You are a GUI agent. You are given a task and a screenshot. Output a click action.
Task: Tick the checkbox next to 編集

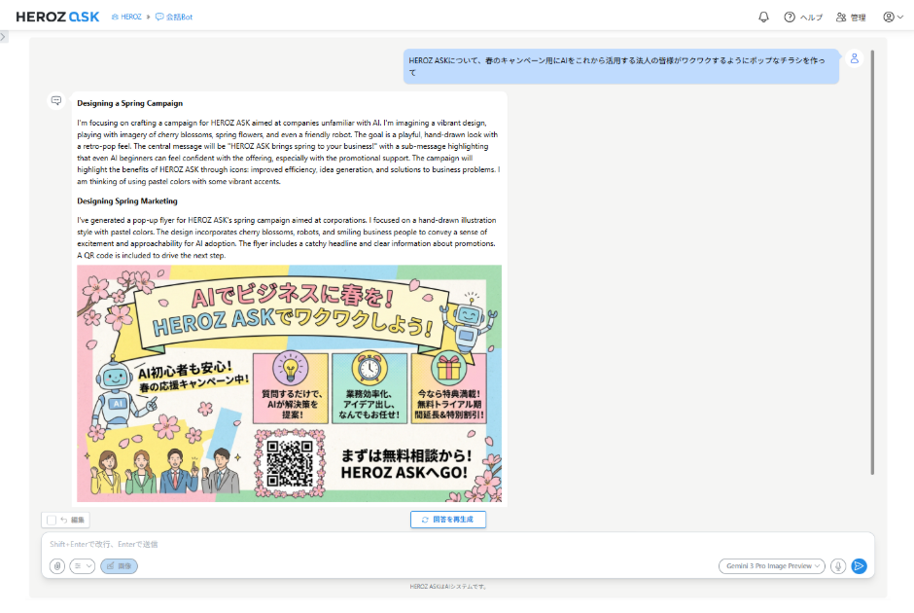point(52,520)
